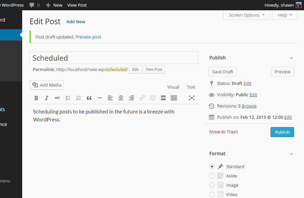Select the Video format radio button

(212, 194)
